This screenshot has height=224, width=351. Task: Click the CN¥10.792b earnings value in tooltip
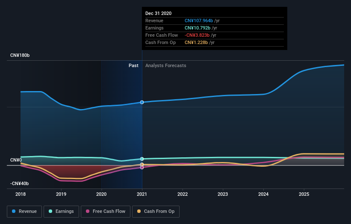point(198,28)
